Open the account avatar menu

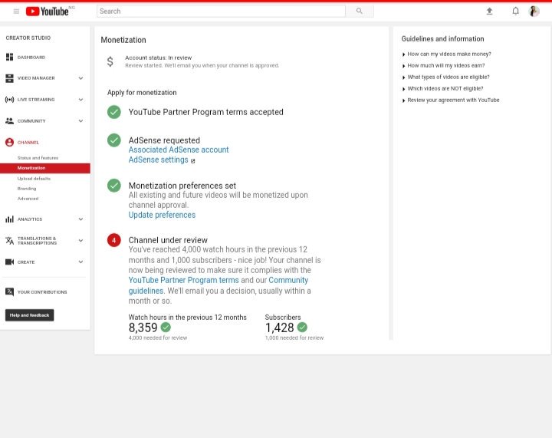534,12
